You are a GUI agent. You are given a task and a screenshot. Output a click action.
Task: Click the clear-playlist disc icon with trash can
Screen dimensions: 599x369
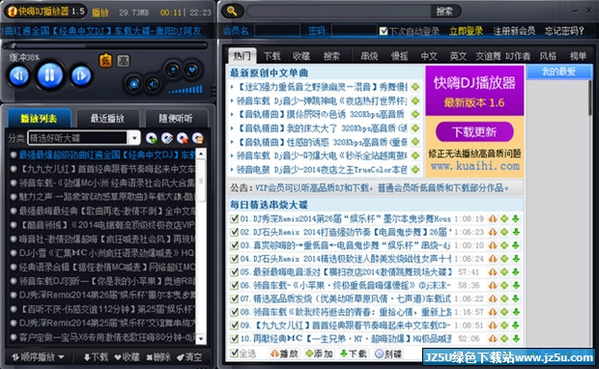pyautogui.click(x=197, y=138)
